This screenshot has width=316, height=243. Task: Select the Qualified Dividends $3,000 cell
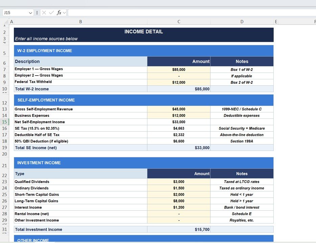(179, 182)
